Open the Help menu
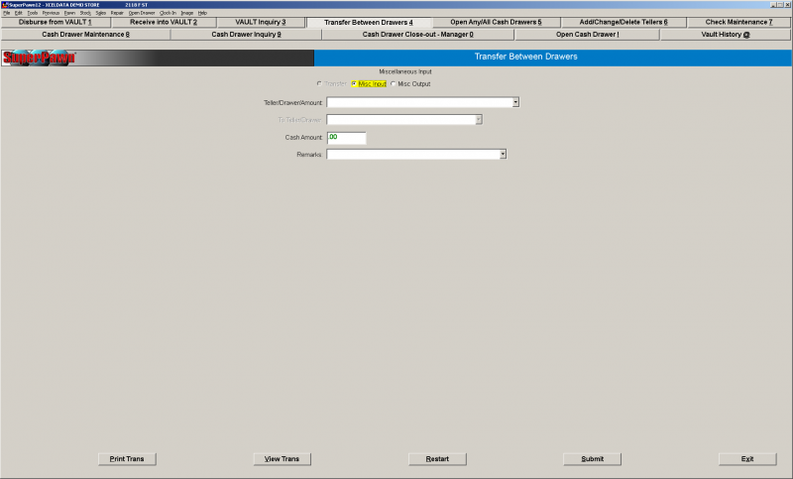Image resolution: width=793 pixels, height=479 pixels. click(202, 13)
